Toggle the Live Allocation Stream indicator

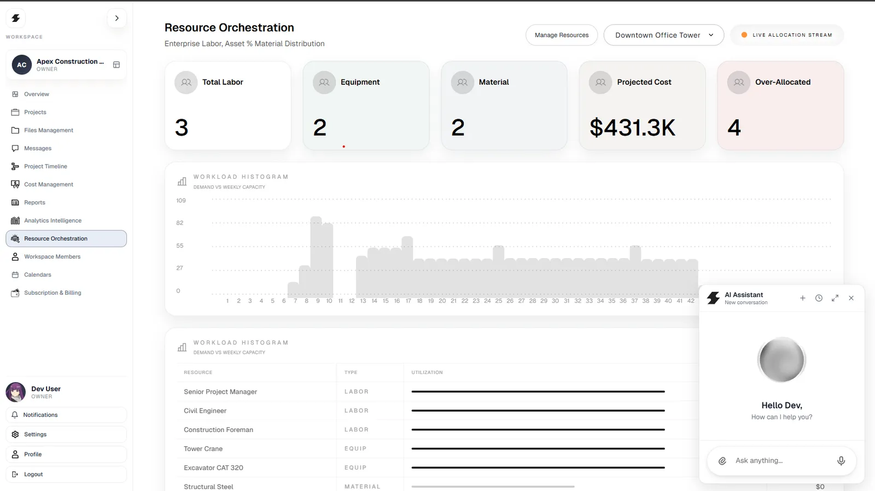787,35
